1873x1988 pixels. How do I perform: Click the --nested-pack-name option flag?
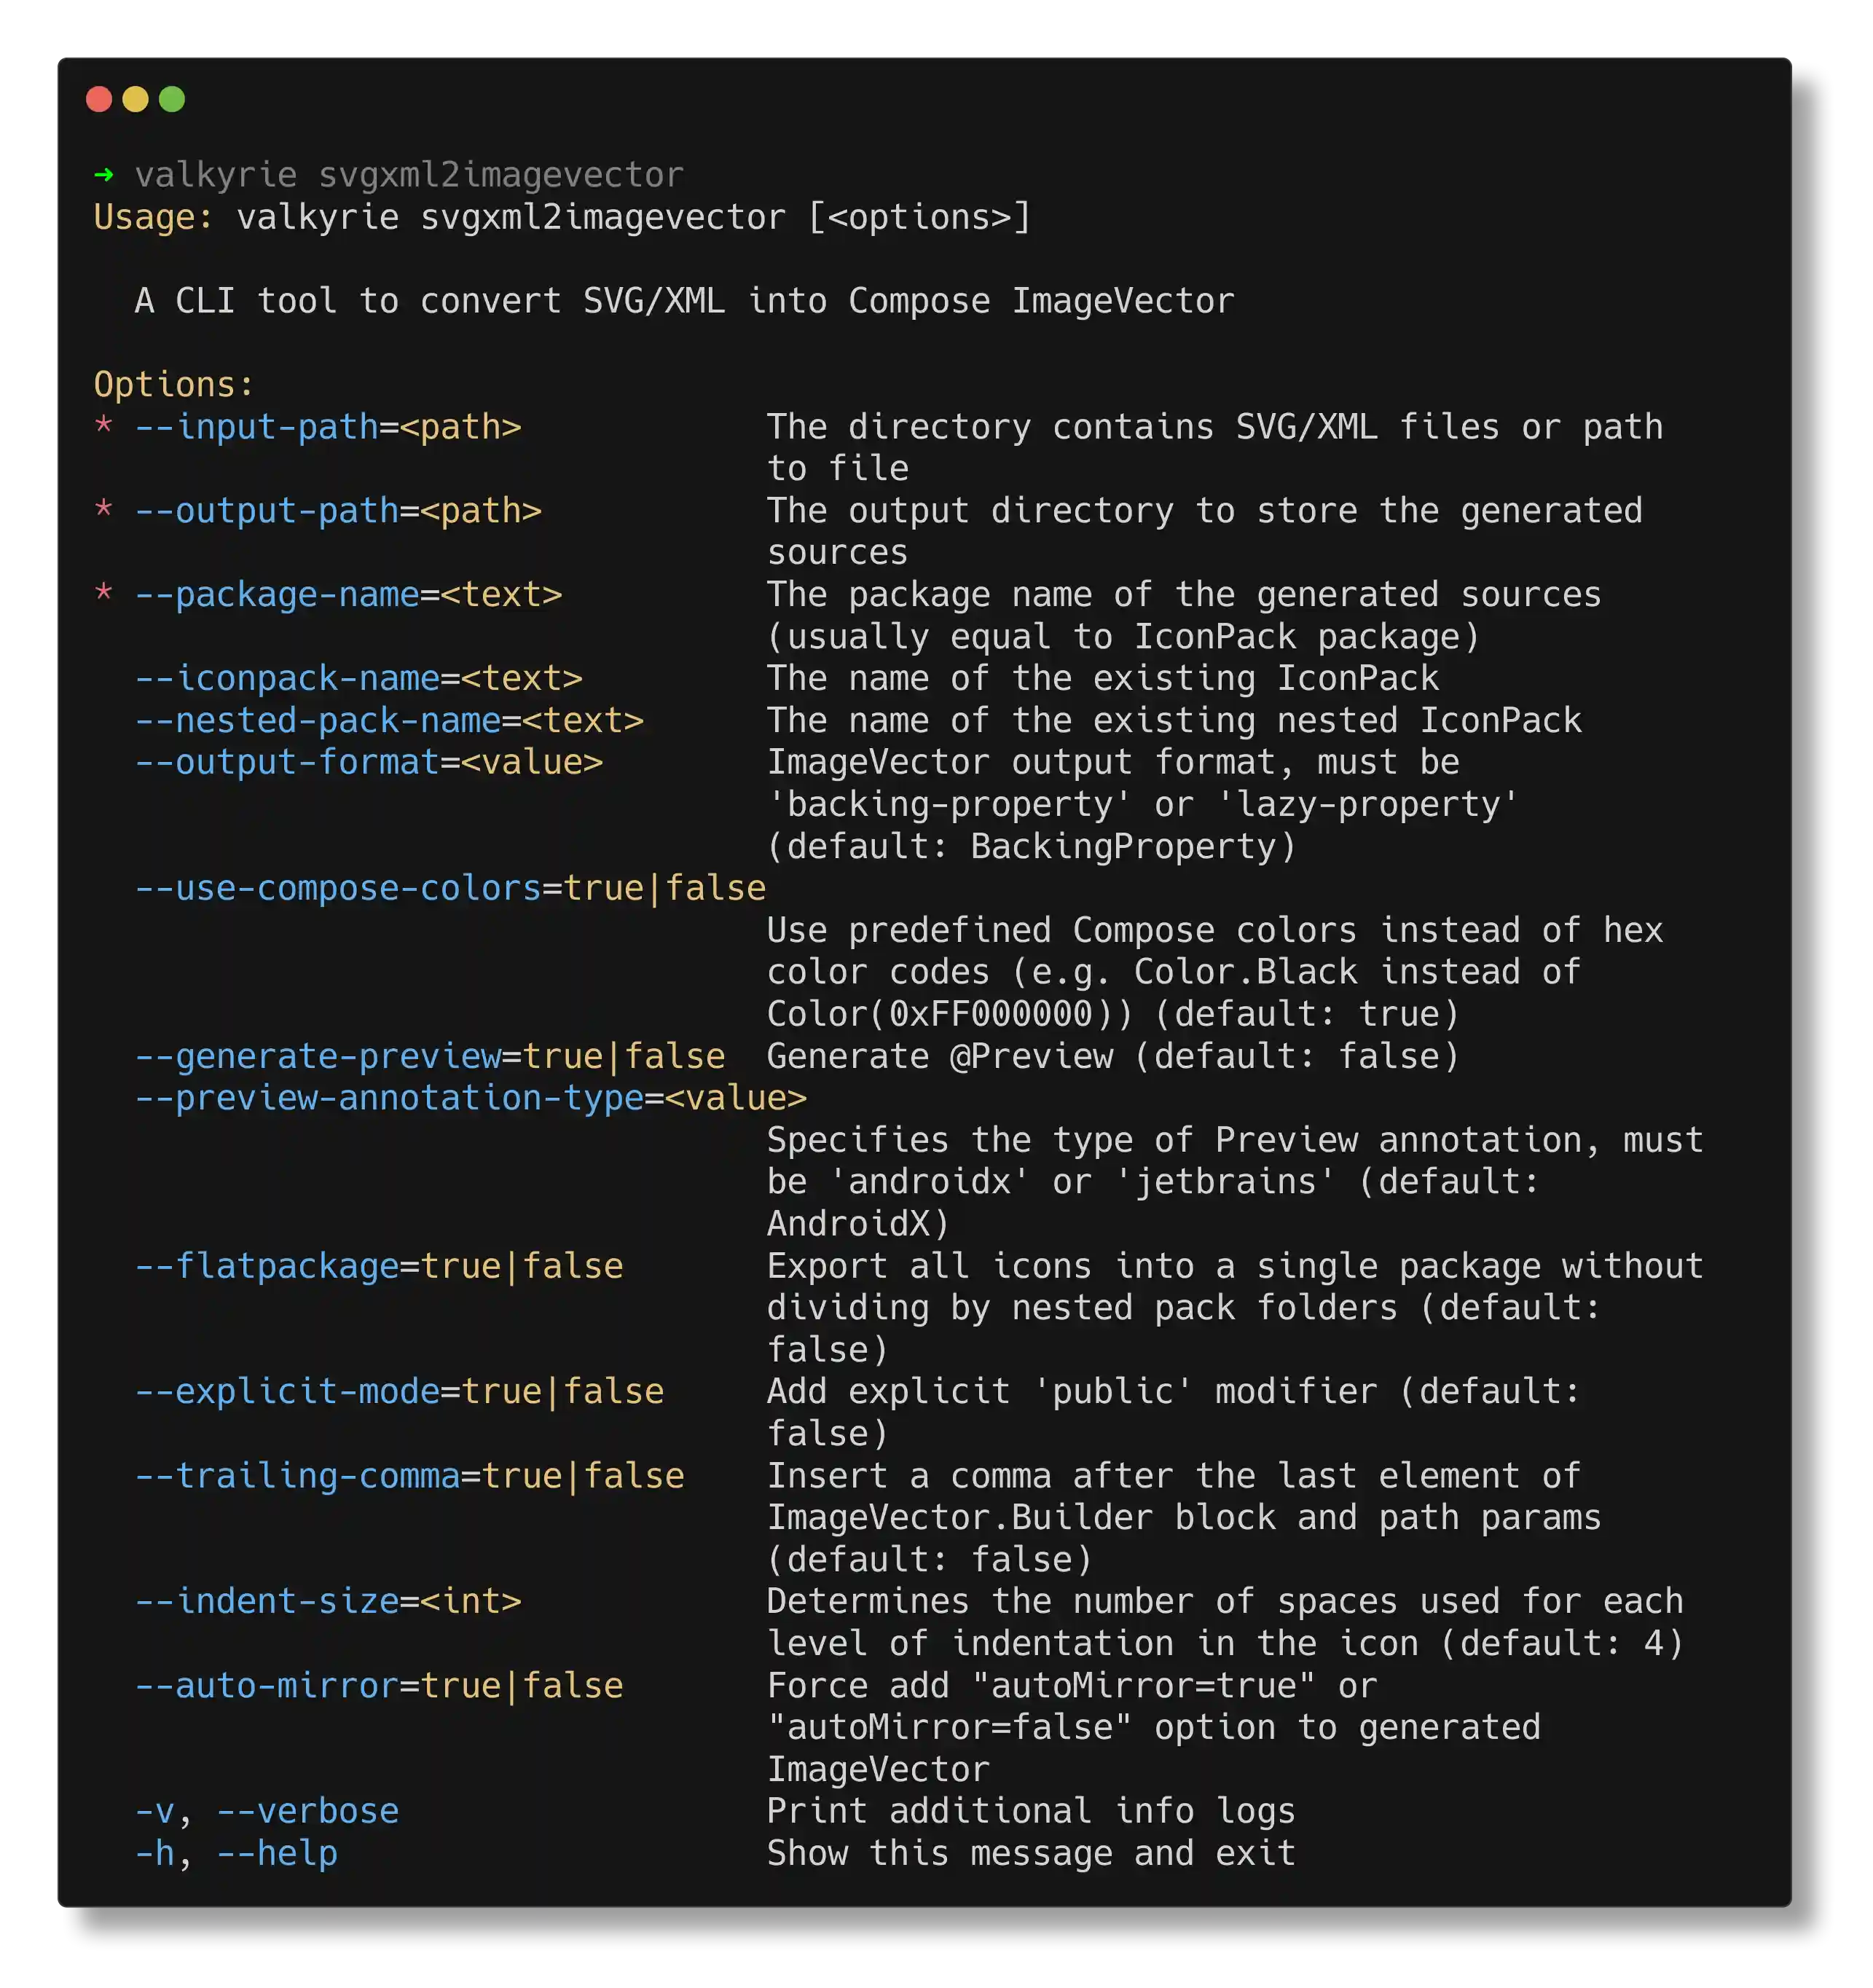[317, 720]
